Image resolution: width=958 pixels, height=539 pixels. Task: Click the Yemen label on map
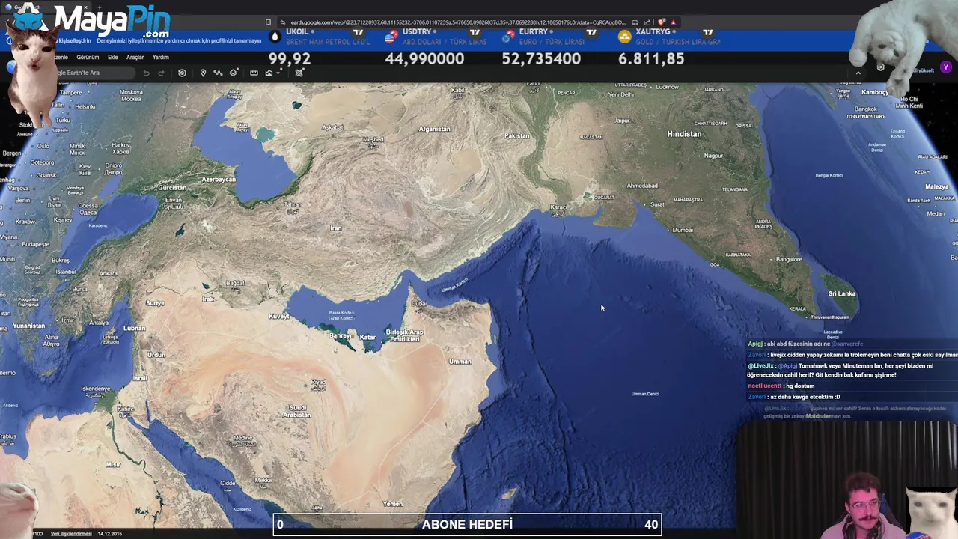(x=393, y=504)
